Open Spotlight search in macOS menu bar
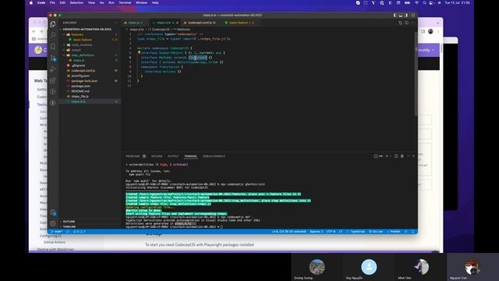 [x=424, y=2]
